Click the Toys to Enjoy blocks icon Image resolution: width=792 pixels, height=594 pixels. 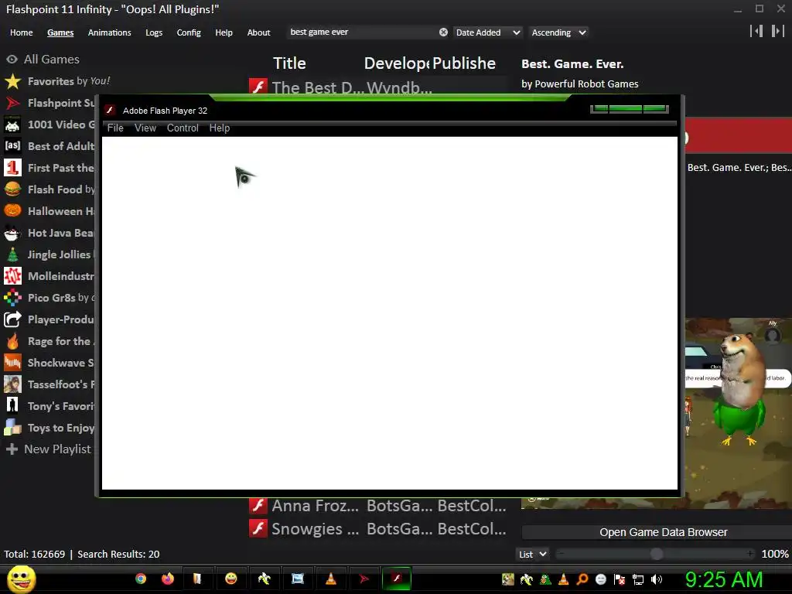[x=12, y=428]
